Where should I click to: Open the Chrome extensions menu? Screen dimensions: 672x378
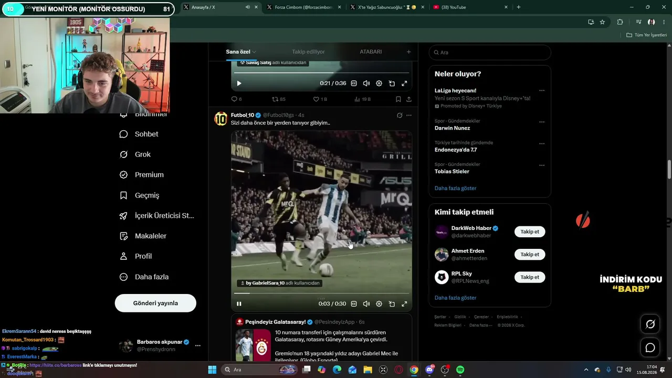coord(620,22)
